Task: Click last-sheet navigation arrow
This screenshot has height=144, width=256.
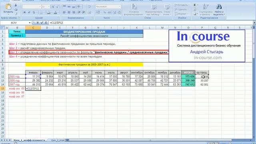Action: click(10, 140)
